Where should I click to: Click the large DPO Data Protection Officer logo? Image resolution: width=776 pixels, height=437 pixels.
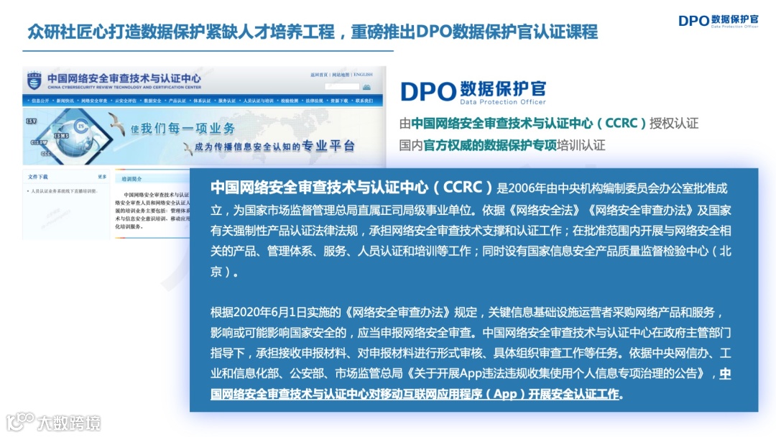[473, 92]
